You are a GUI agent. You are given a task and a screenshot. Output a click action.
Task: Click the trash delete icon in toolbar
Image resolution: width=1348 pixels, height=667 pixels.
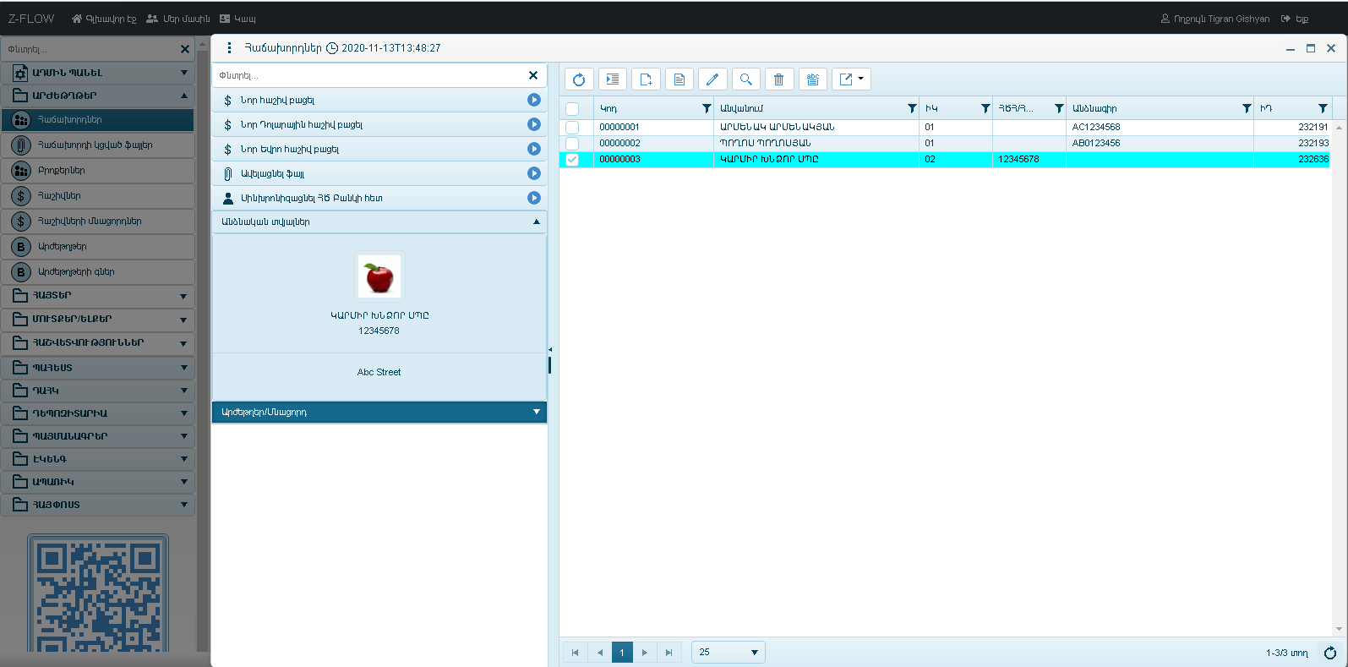tap(779, 79)
